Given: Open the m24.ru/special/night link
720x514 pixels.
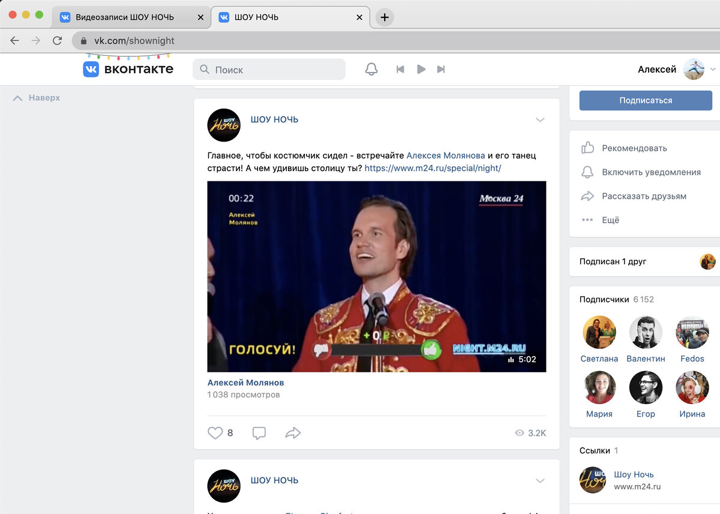Looking at the screenshot, I should click(433, 168).
